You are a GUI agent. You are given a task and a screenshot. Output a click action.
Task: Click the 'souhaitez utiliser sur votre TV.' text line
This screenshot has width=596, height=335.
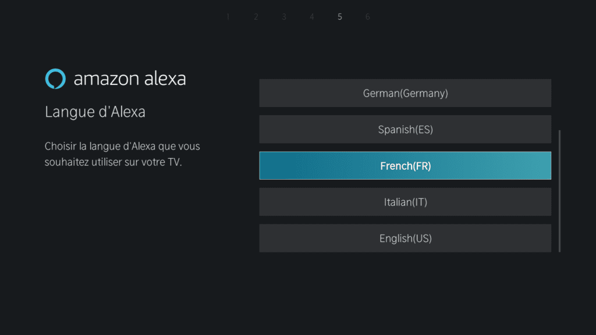[x=113, y=162]
